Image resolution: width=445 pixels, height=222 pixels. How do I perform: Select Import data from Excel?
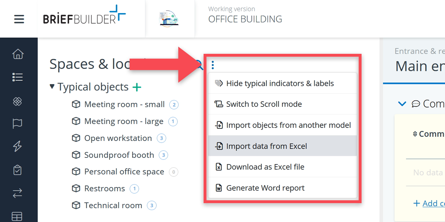tap(266, 146)
